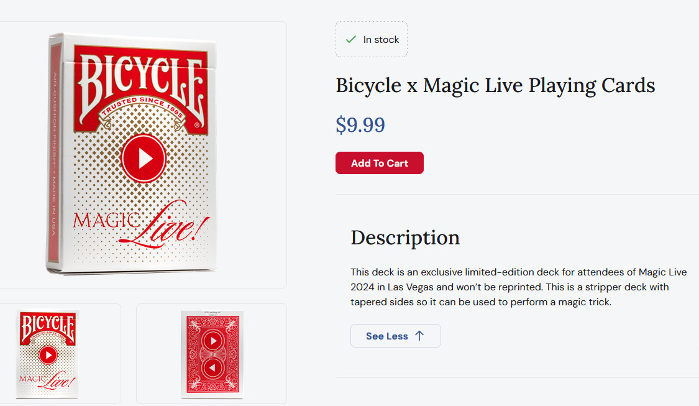Click the description paragraph text
The image size is (699, 406).
click(518, 287)
